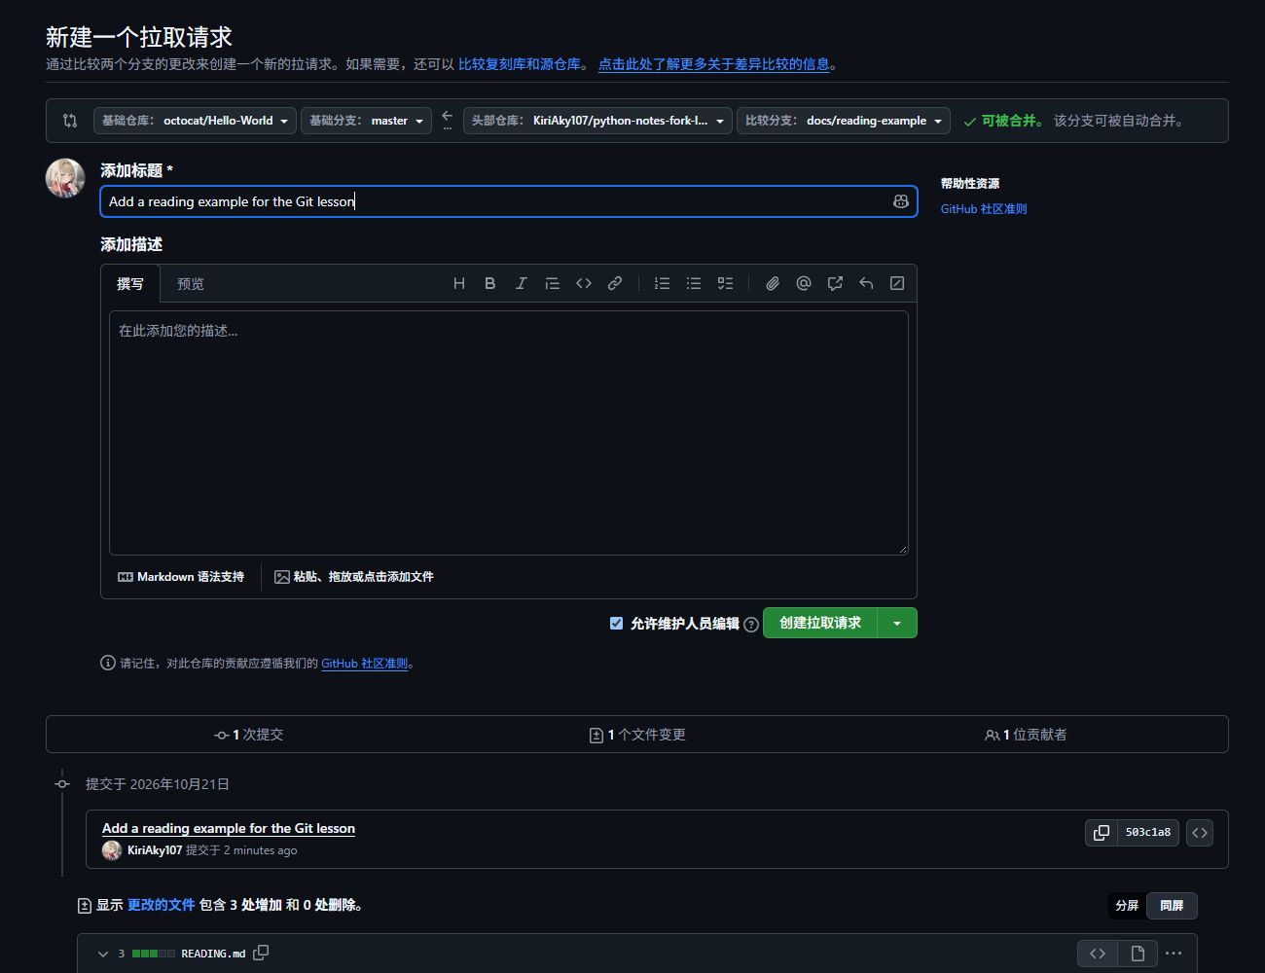Open GitHub 社区准则 link below the form
This screenshot has width=1265, height=973.
[364, 664]
